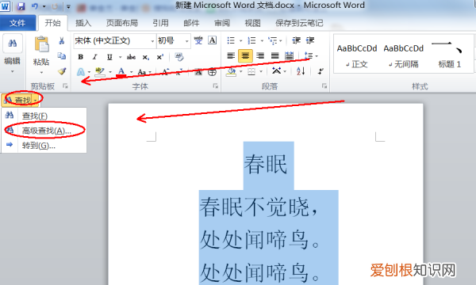Expand the 查找 button dropdown arrow
This screenshot has height=285, width=476.
(x=36, y=101)
